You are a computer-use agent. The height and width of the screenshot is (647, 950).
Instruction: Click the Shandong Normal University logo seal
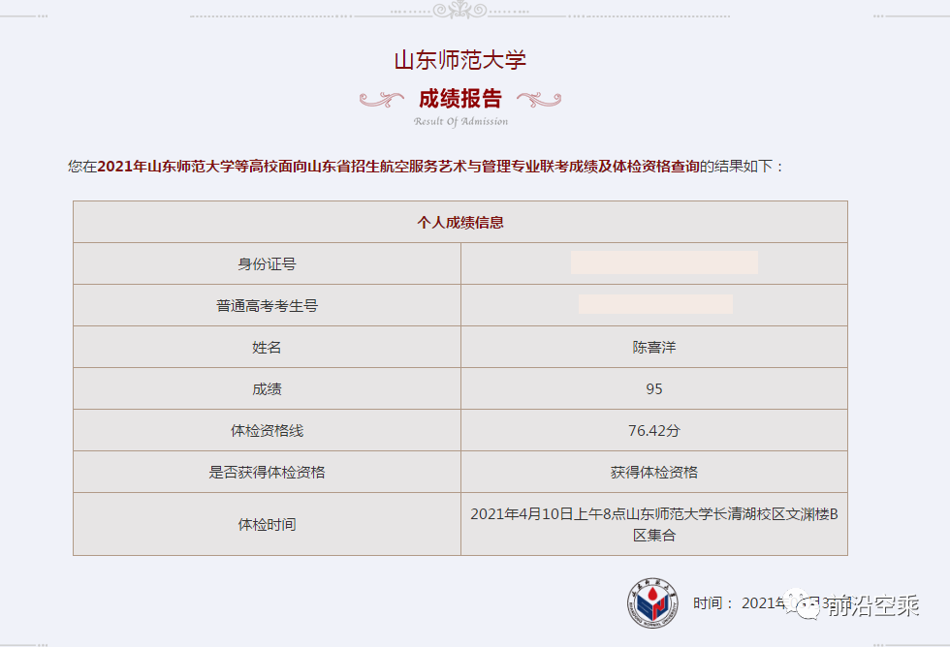coord(652,602)
